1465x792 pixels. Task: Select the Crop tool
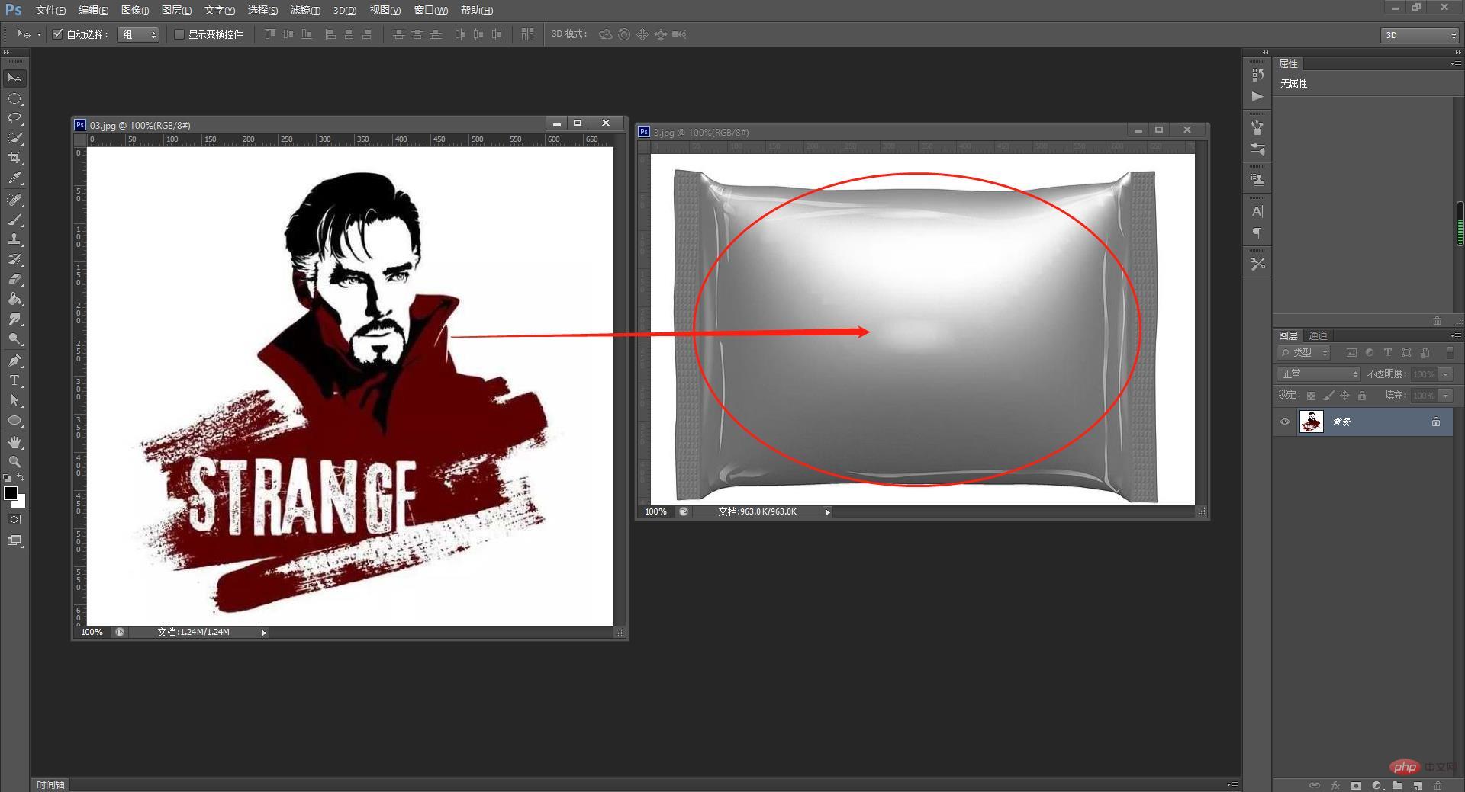pos(14,158)
